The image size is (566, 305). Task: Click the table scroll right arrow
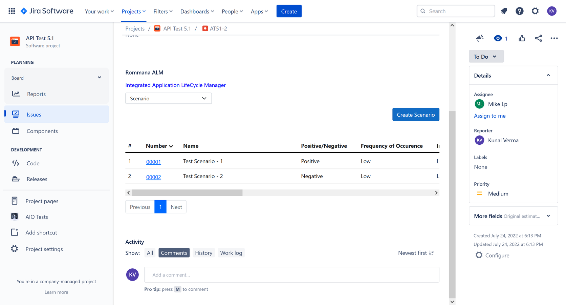pos(436,193)
